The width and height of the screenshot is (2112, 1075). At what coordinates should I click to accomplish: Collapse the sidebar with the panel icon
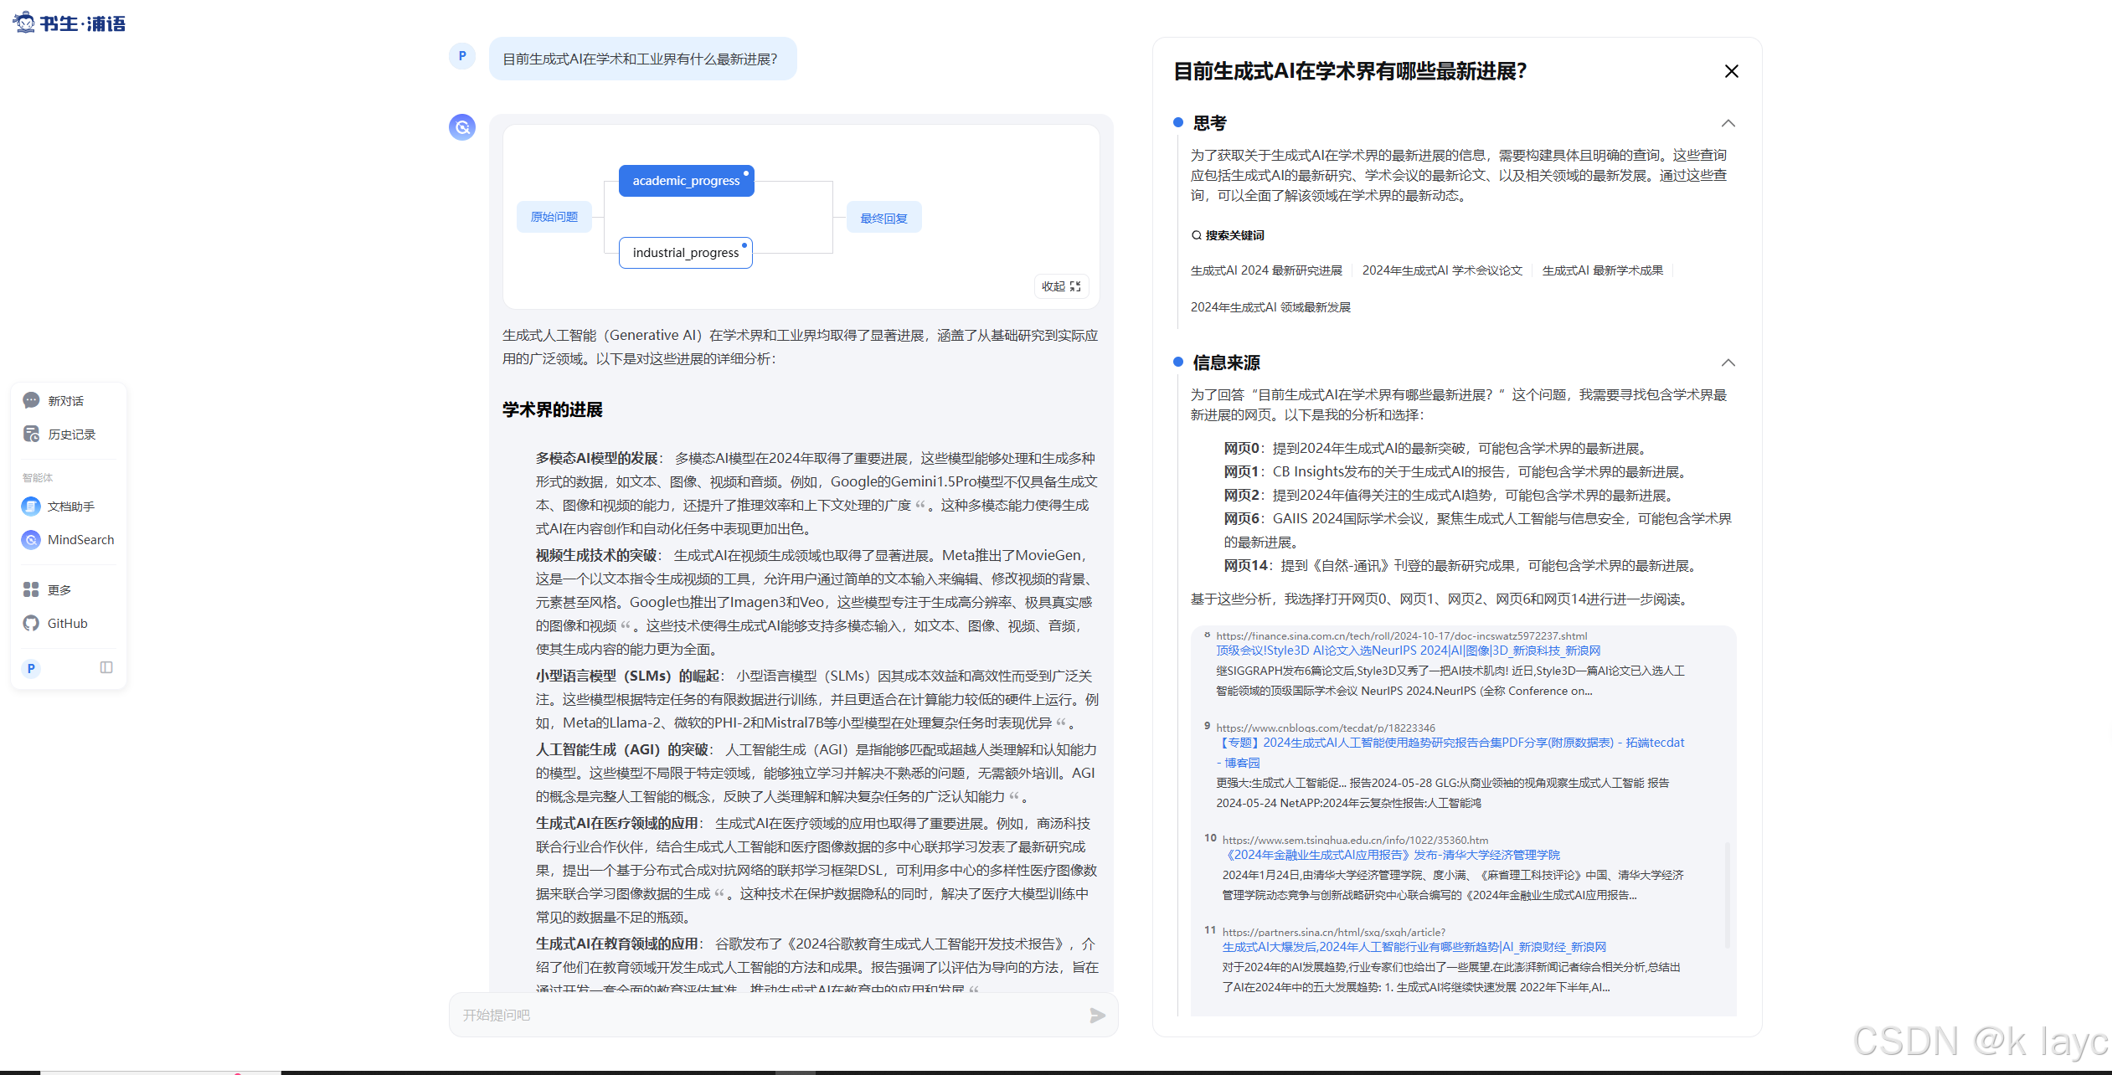coord(106,667)
